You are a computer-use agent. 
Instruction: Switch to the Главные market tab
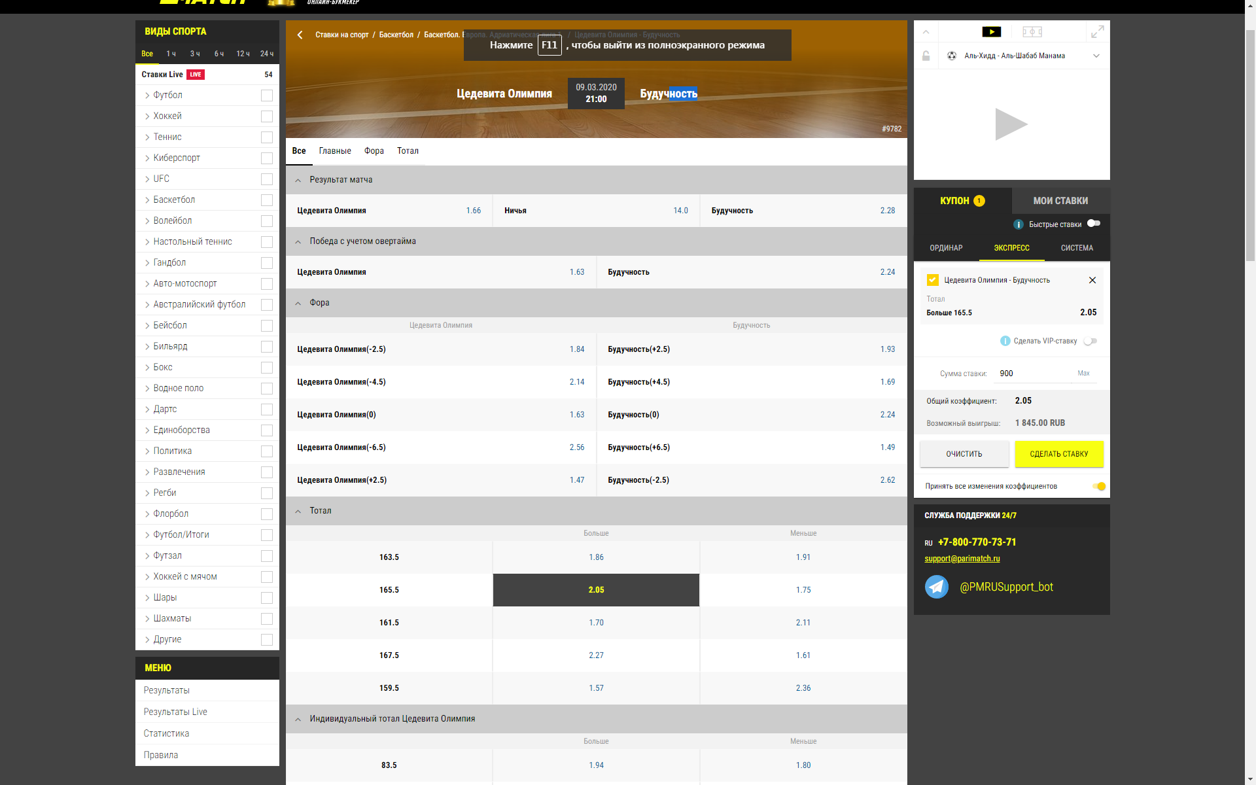click(335, 151)
